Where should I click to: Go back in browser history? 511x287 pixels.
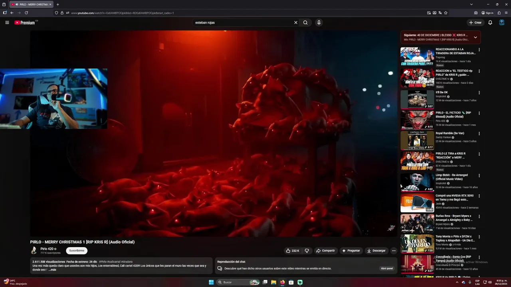point(12,13)
